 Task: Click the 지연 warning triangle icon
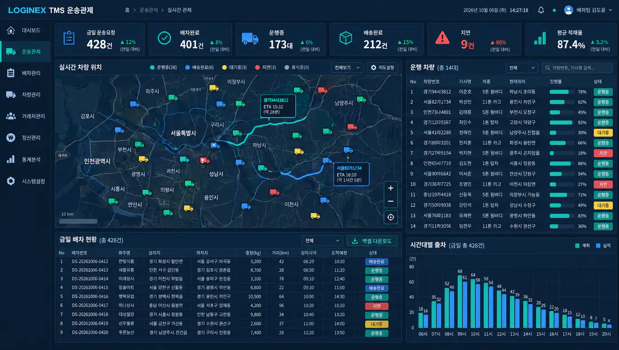[x=442, y=38]
